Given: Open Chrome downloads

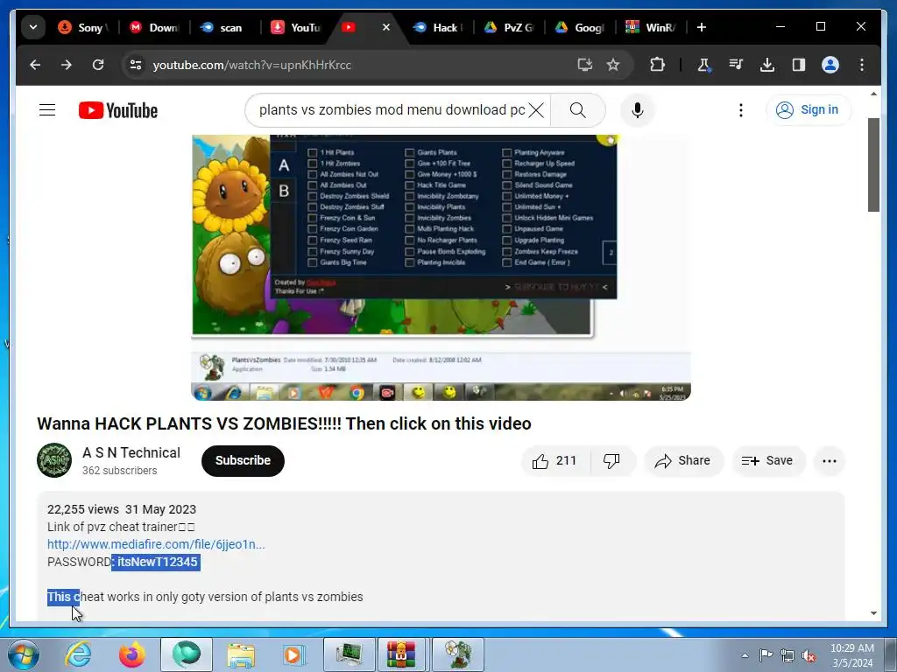Looking at the screenshot, I should click(767, 65).
